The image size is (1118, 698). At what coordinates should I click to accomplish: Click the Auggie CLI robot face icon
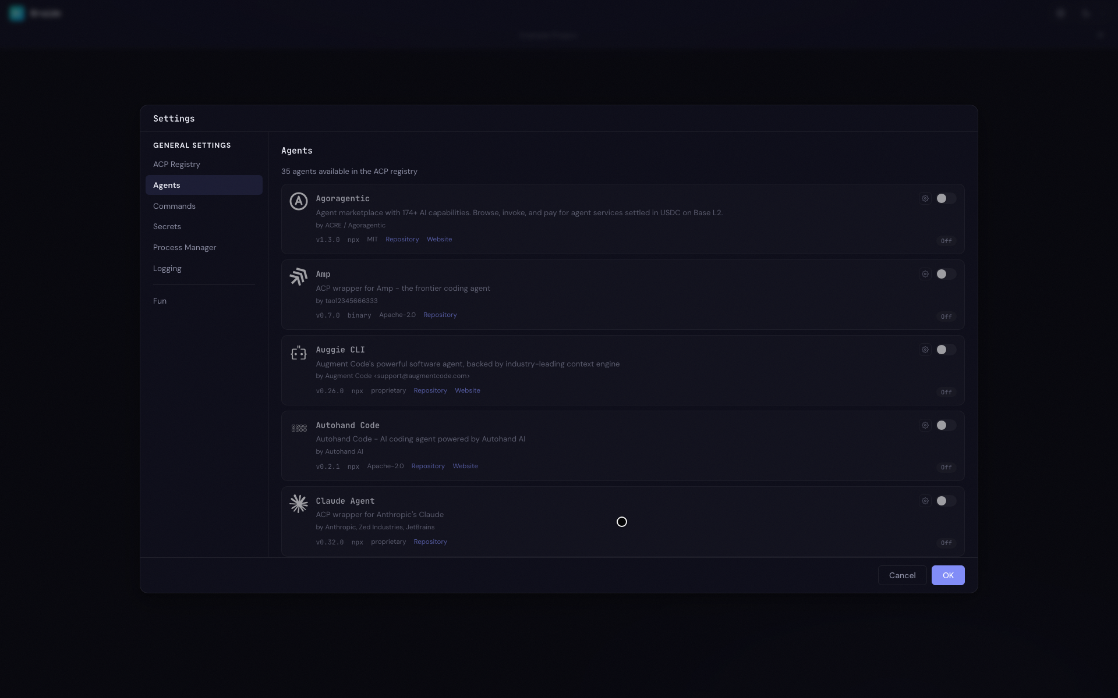299,352
